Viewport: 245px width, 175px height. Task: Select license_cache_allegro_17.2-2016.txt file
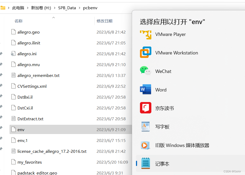(52, 151)
